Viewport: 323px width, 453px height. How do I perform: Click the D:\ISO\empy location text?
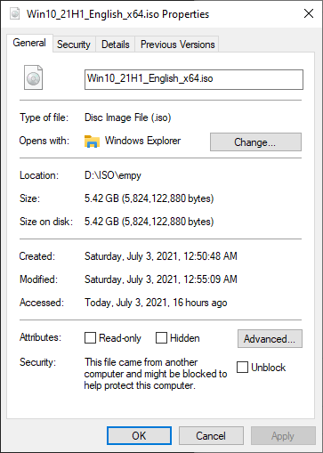tap(113, 175)
